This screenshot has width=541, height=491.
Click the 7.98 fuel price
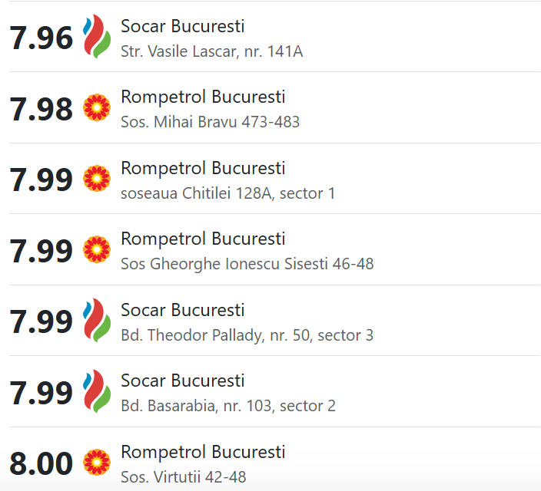click(x=41, y=109)
